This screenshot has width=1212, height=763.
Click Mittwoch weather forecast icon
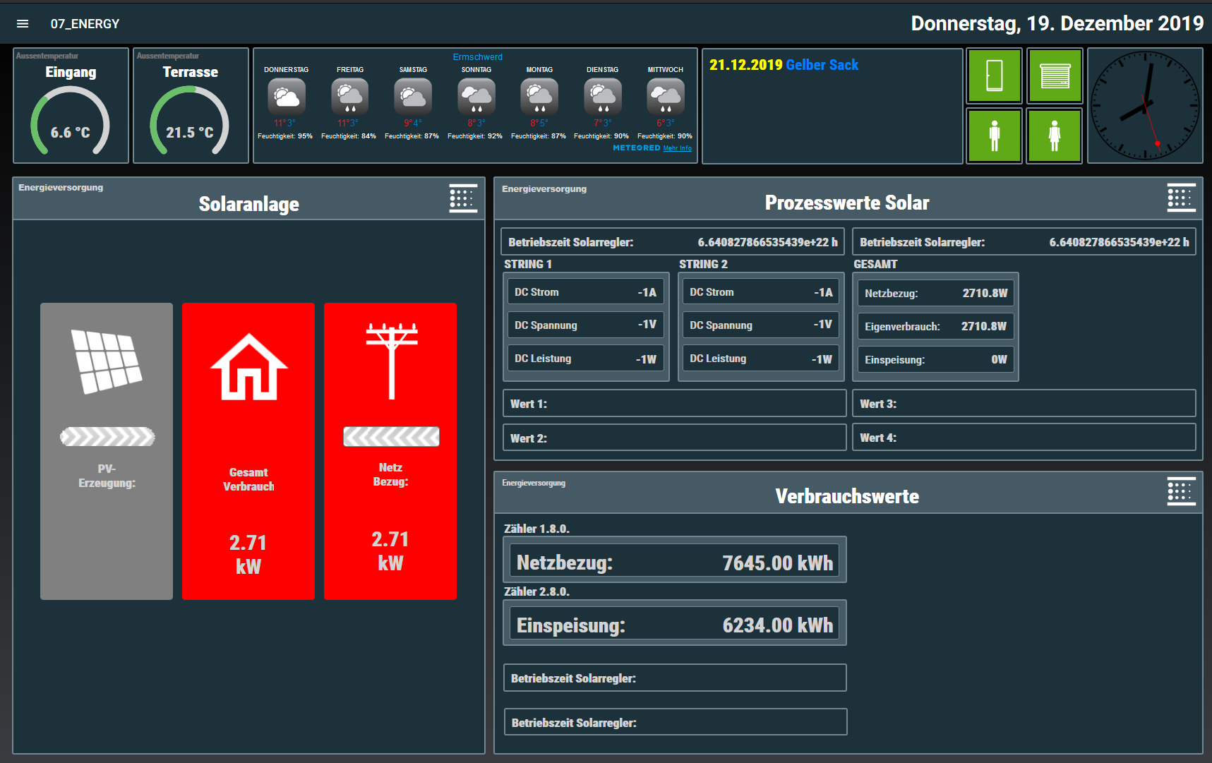click(x=666, y=96)
